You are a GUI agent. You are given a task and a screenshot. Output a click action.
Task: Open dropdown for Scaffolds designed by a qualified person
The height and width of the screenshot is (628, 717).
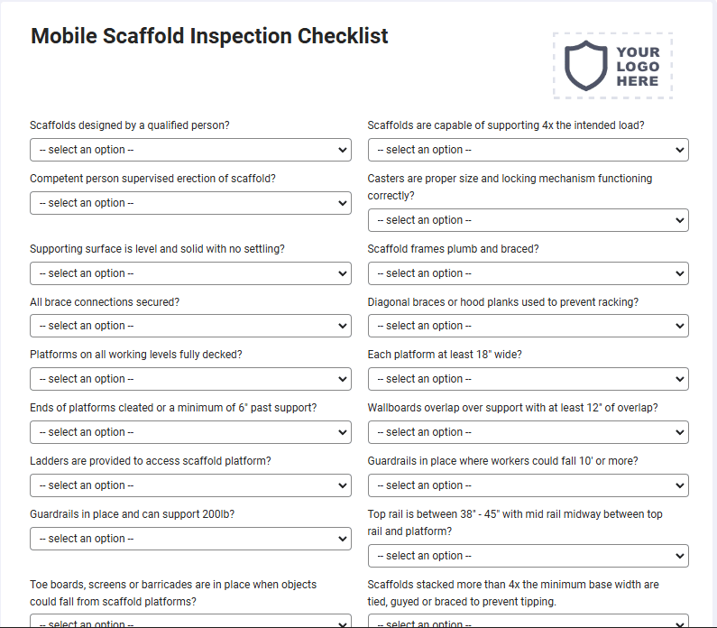190,150
